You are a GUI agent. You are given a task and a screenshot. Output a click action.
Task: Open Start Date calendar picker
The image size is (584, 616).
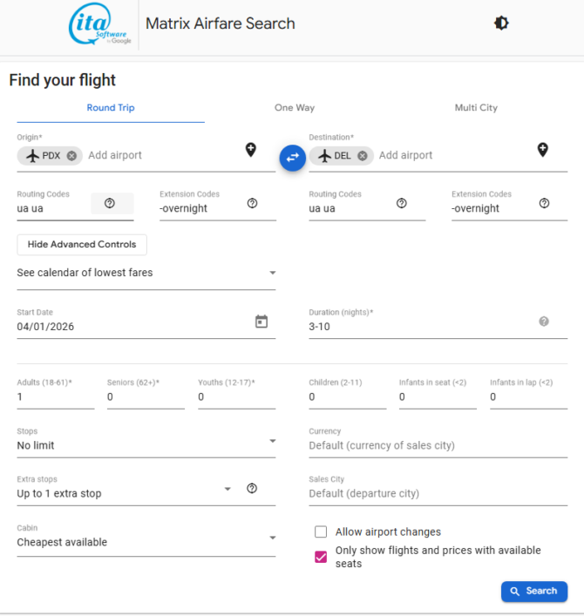click(x=261, y=322)
